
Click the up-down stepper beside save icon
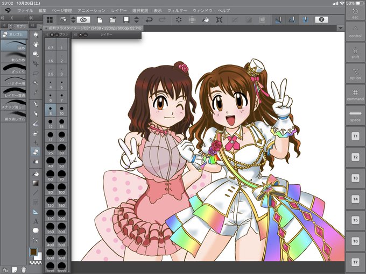pos(137,20)
